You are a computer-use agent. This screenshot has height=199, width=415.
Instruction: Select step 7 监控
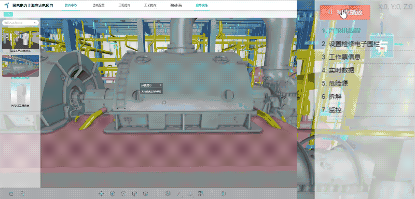pos(331,110)
